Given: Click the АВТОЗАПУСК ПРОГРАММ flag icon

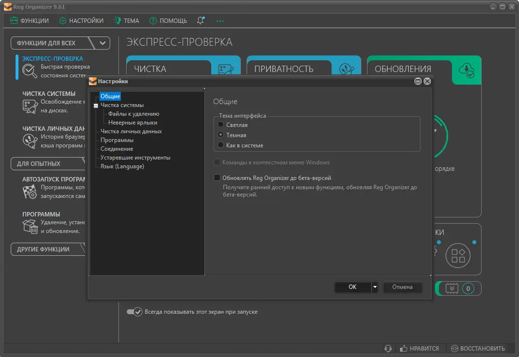Looking at the screenshot, I should [30, 192].
